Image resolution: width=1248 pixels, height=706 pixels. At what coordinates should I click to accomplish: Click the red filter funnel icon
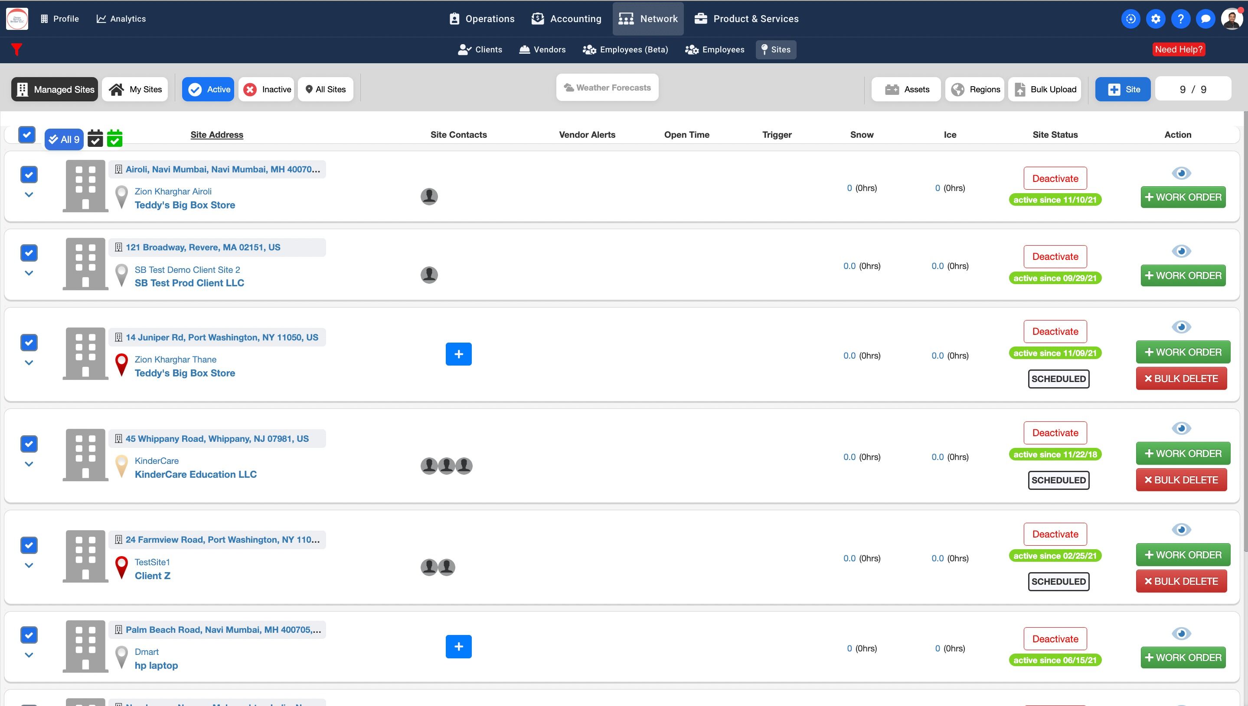16,49
